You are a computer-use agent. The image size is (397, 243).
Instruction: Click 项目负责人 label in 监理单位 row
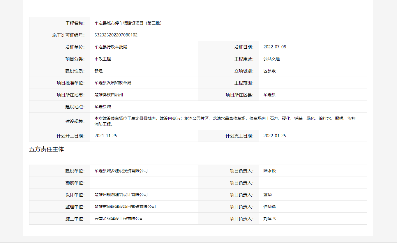242,207
